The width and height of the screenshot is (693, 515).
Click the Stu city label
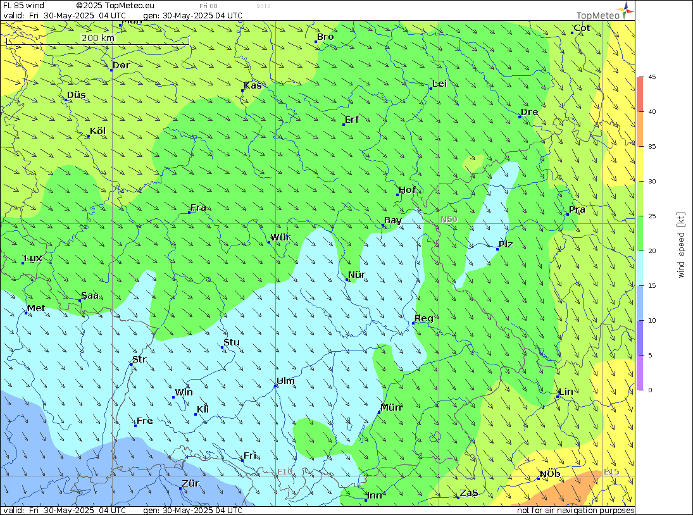pos(232,342)
